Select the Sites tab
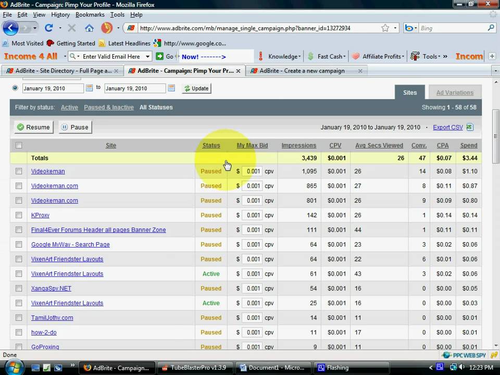 [410, 93]
